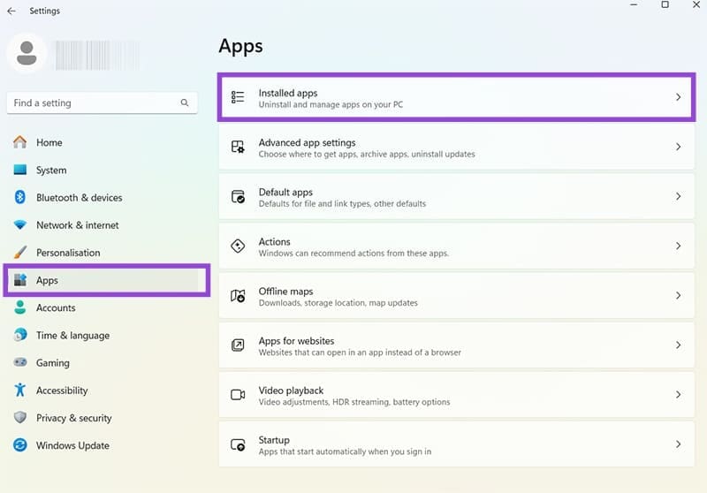Maximize the Settings window

click(665, 4)
